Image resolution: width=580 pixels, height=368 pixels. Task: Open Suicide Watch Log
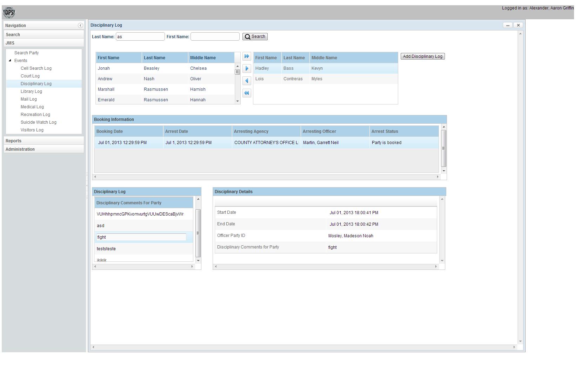point(39,122)
